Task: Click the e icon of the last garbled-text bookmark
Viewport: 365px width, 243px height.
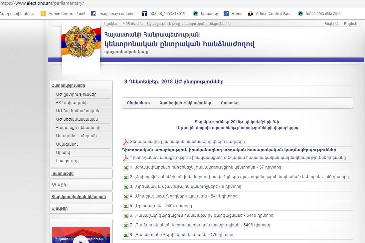Action: tap(300, 14)
